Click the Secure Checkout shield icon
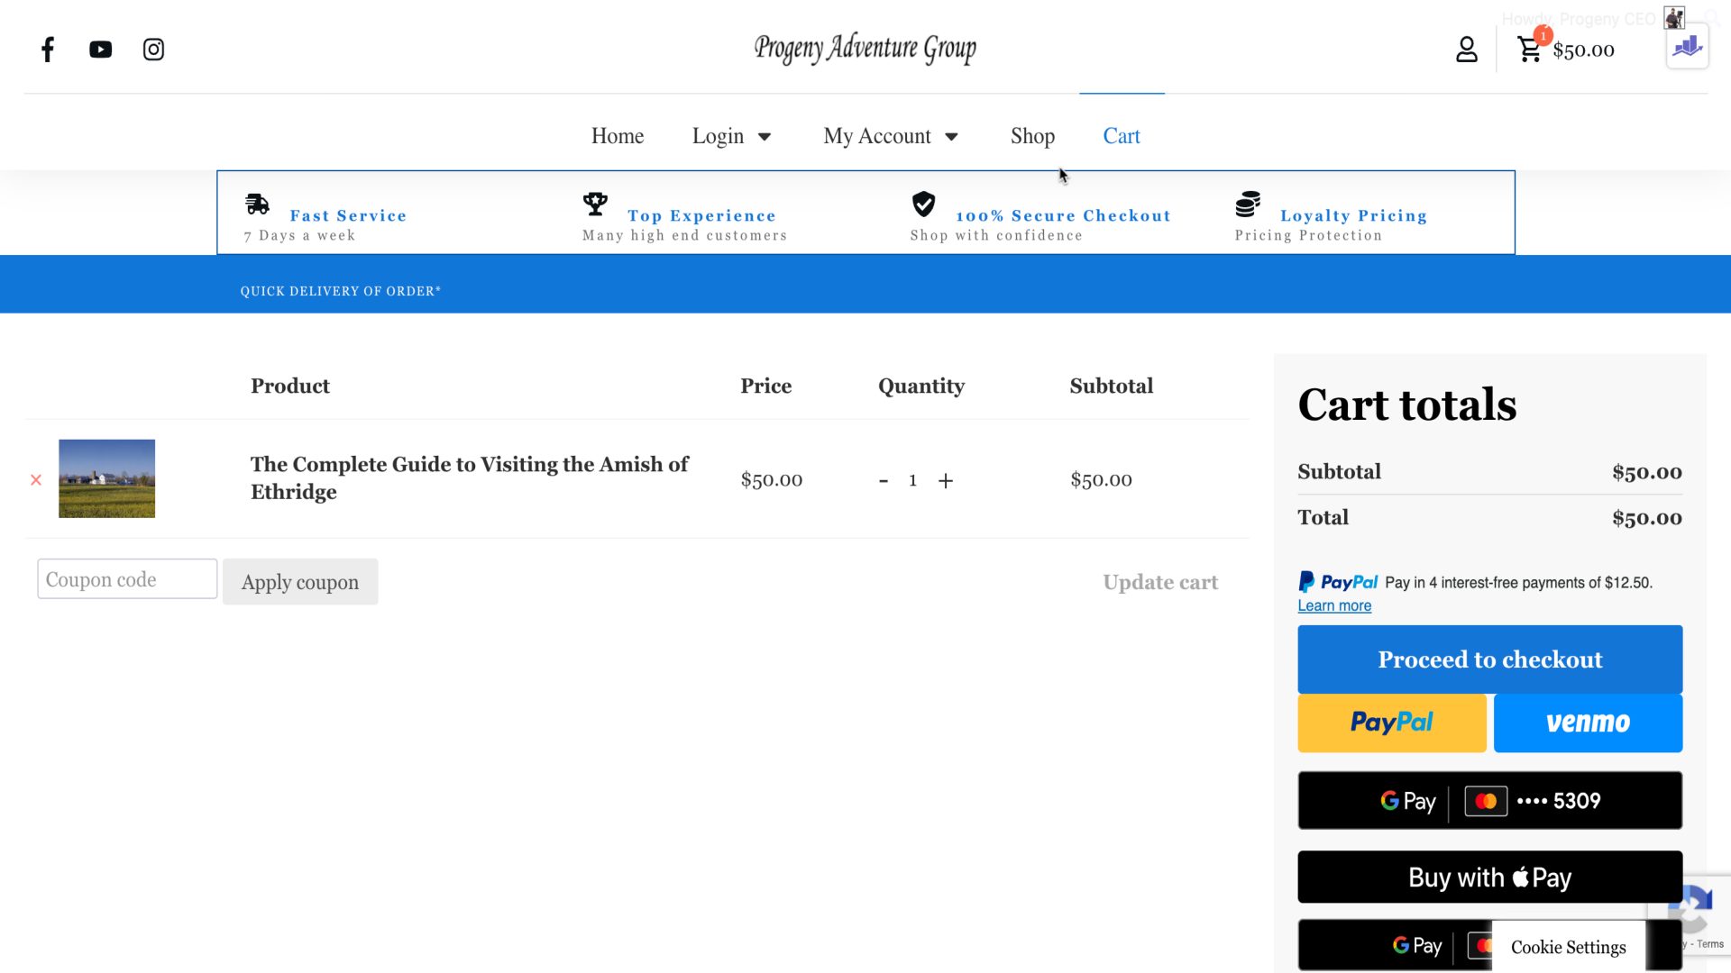Image resolution: width=1731 pixels, height=973 pixels. 923,205
